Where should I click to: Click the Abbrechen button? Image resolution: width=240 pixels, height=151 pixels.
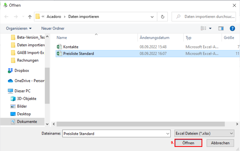[220, 143]
